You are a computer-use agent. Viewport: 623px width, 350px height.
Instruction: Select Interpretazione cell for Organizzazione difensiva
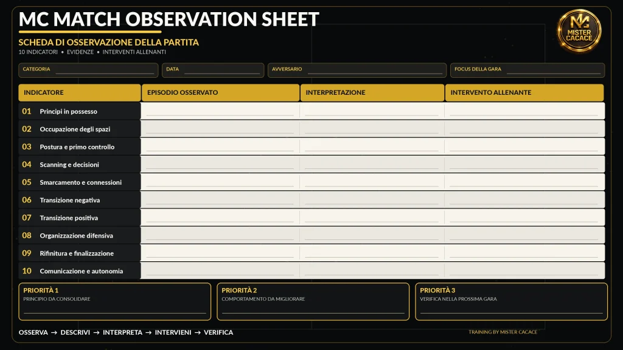click(372, 235)
